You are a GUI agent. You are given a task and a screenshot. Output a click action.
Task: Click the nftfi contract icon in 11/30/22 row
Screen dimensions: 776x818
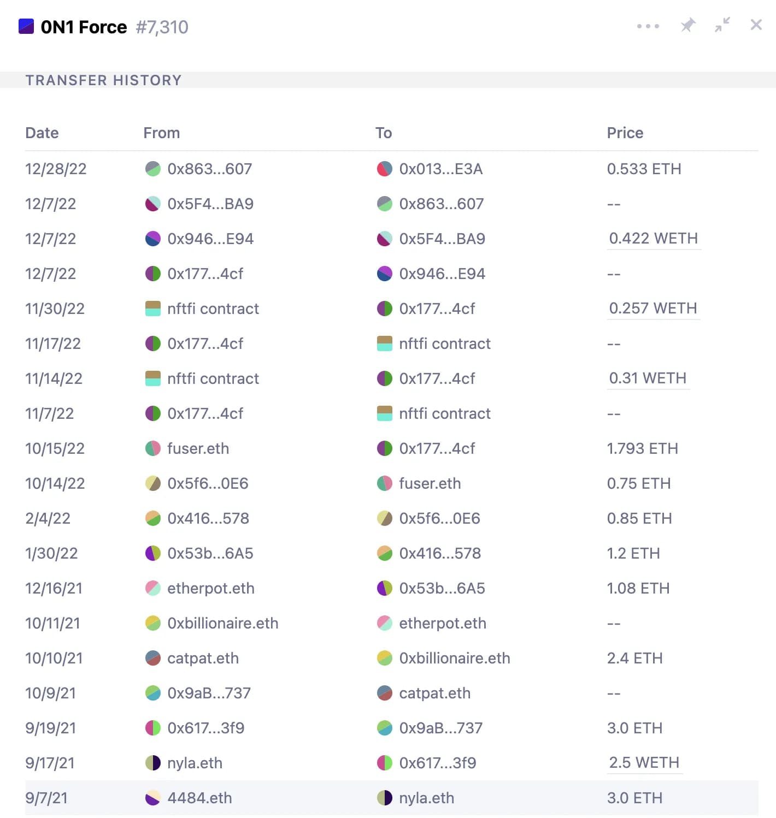point(153,309)
